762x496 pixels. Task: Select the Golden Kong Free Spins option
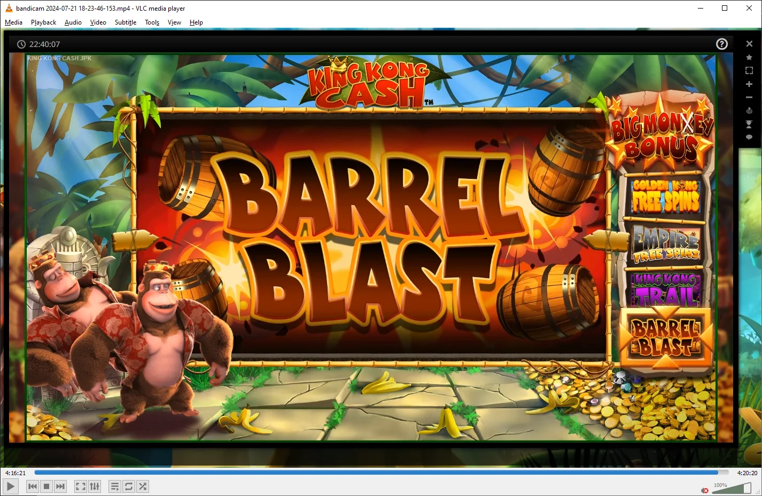tap(666, 195)
